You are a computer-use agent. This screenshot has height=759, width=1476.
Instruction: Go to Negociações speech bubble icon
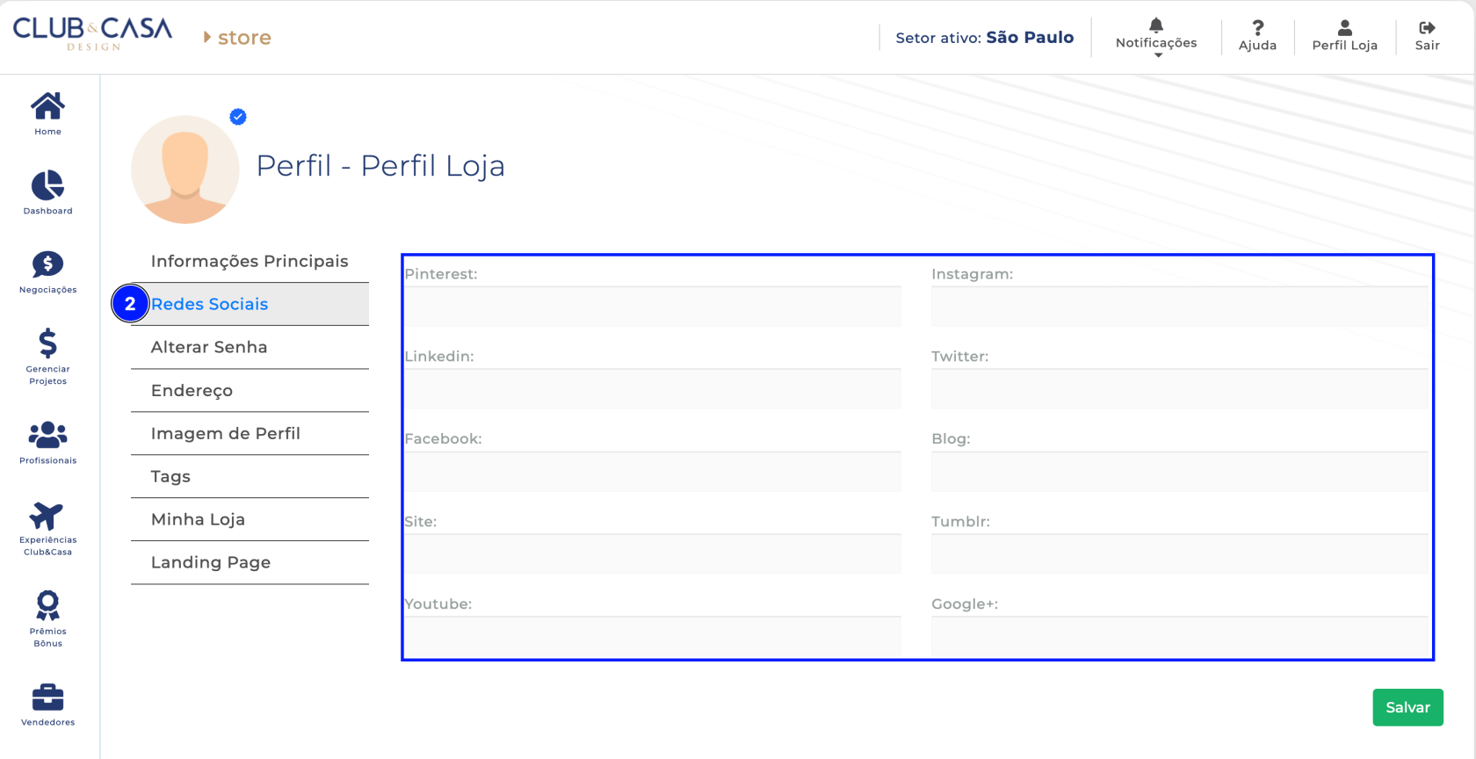(47, 264)
